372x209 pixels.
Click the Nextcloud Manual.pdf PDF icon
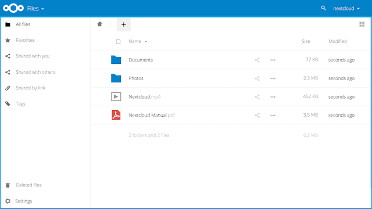(116, 115)
